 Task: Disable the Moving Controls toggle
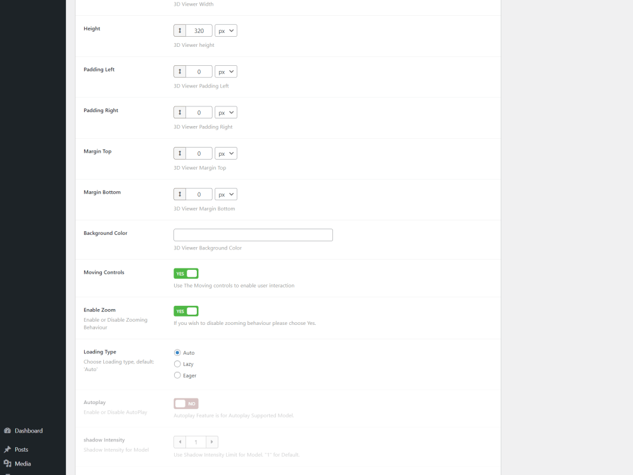(185, 273)
